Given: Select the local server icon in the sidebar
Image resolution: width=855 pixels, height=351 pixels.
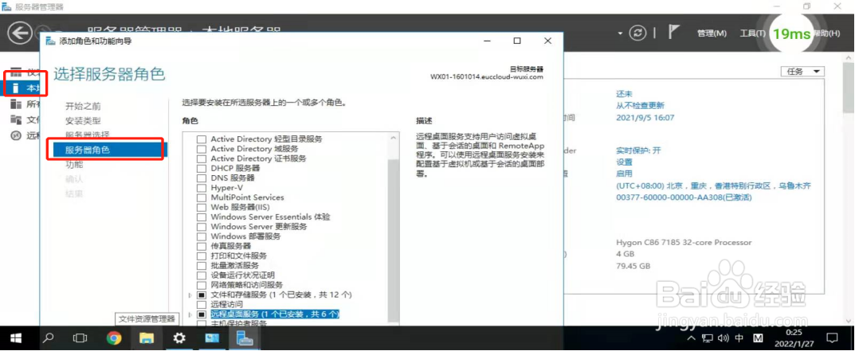Looking at the screenshot, I should click(17, 88).
